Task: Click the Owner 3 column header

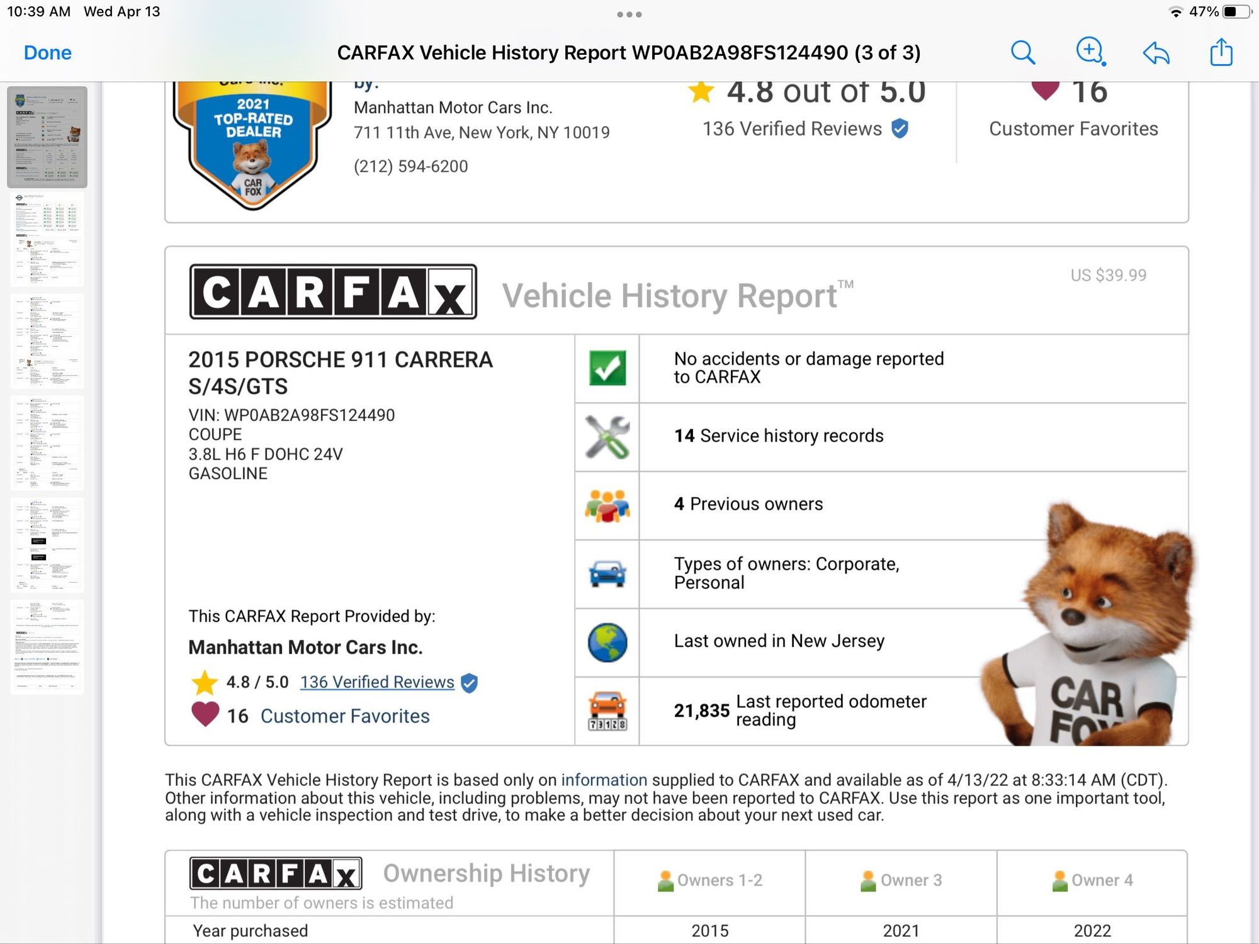Action: tap(901, 880)
